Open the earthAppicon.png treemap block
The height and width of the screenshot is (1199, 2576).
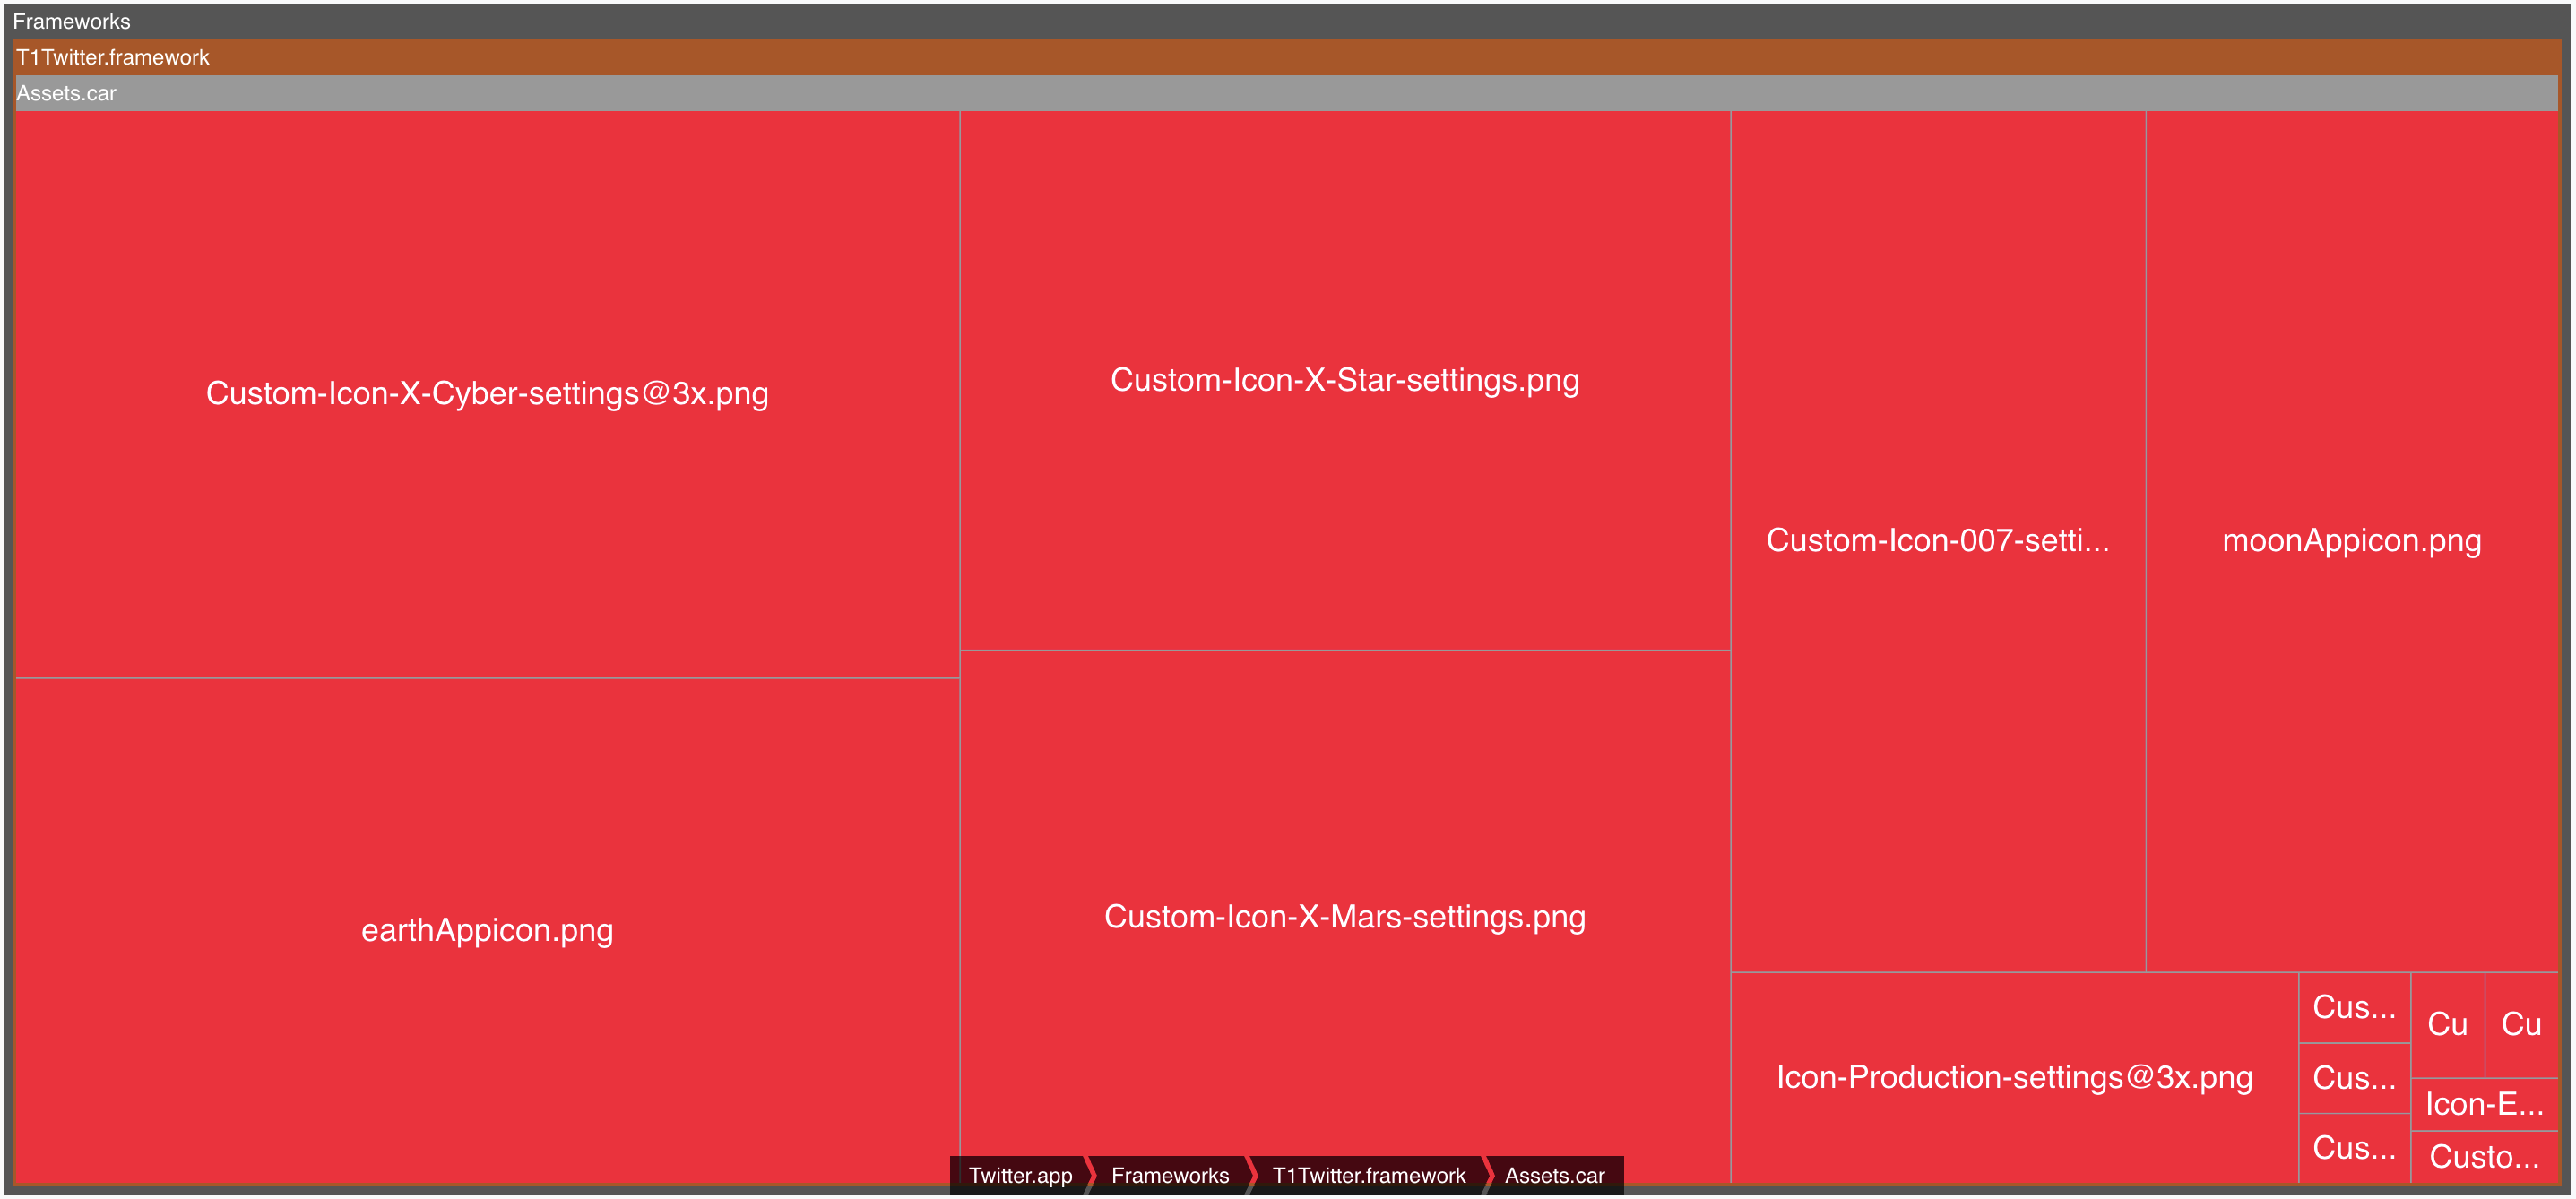pos(487,929)
